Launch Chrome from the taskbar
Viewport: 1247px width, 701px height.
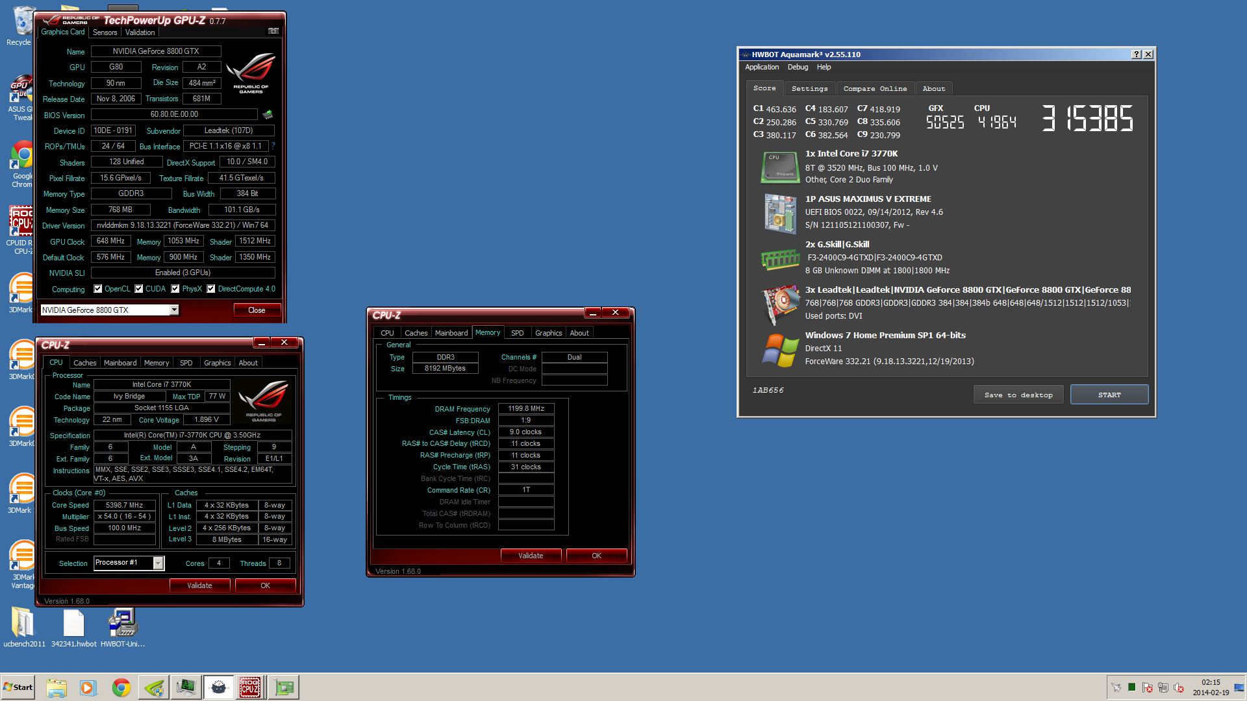click(x=121, y=687)
